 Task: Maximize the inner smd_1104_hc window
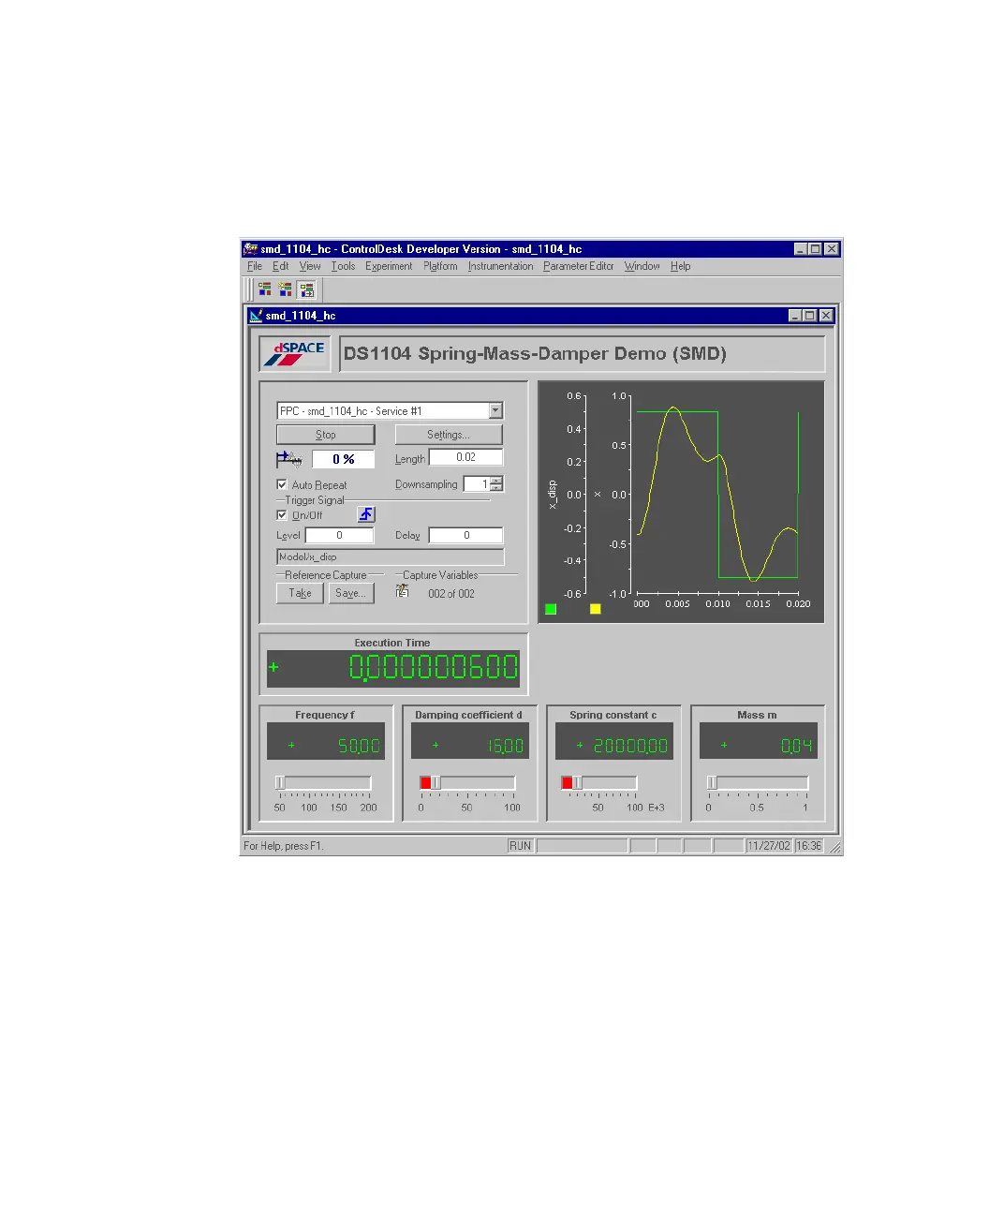click(x=810, y=316)
